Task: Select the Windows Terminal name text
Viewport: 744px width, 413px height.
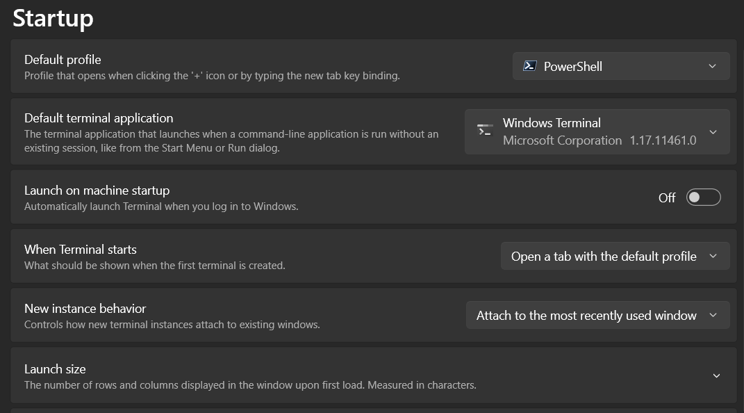Action: 552,123
